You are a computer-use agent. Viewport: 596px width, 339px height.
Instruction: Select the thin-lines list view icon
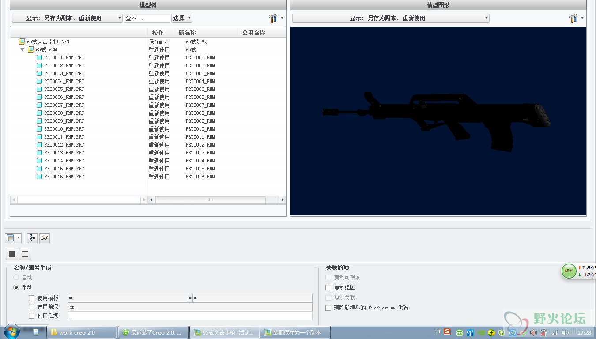[25, 254]
